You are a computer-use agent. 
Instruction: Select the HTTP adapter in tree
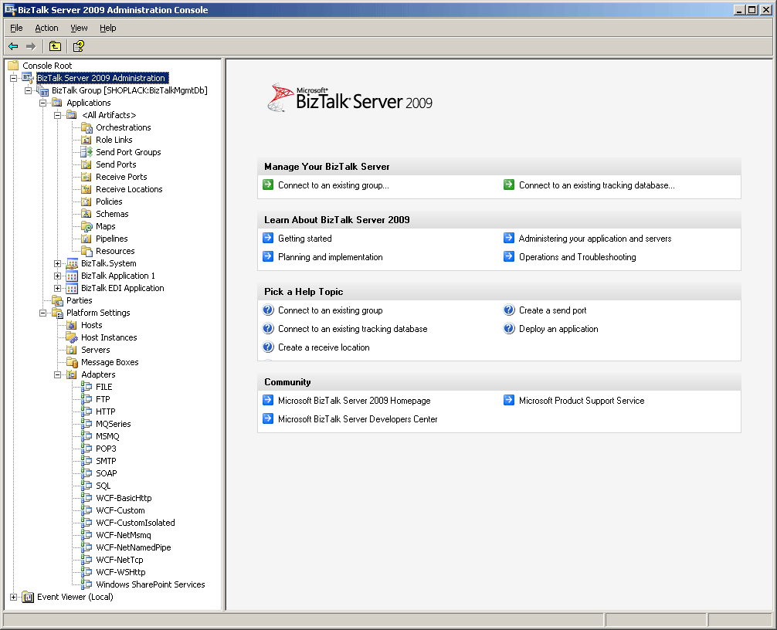(106, 412)
